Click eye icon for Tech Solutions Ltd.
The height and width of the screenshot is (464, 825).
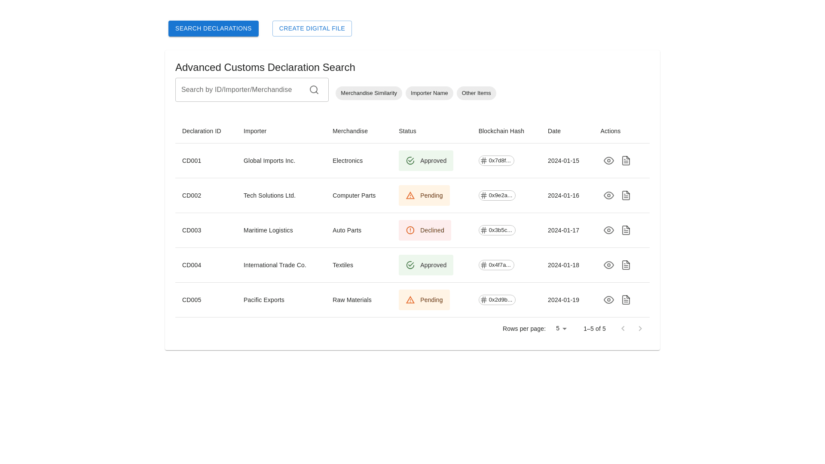608,195
